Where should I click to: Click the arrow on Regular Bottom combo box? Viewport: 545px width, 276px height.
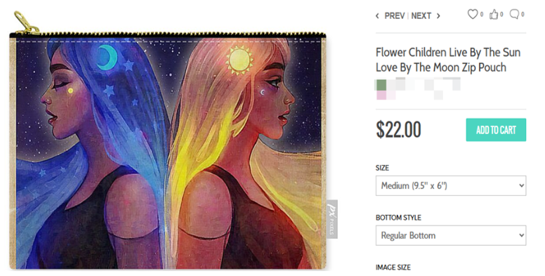521,235
